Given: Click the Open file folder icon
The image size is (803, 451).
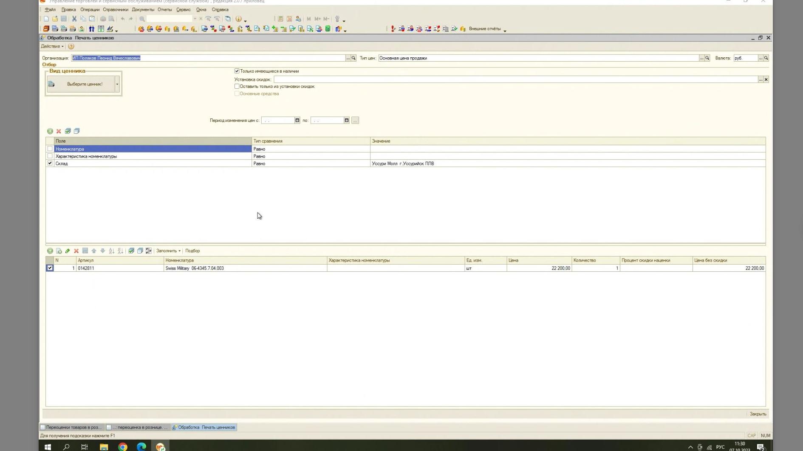Looking at the screenshot, I should tap(55, 19).
